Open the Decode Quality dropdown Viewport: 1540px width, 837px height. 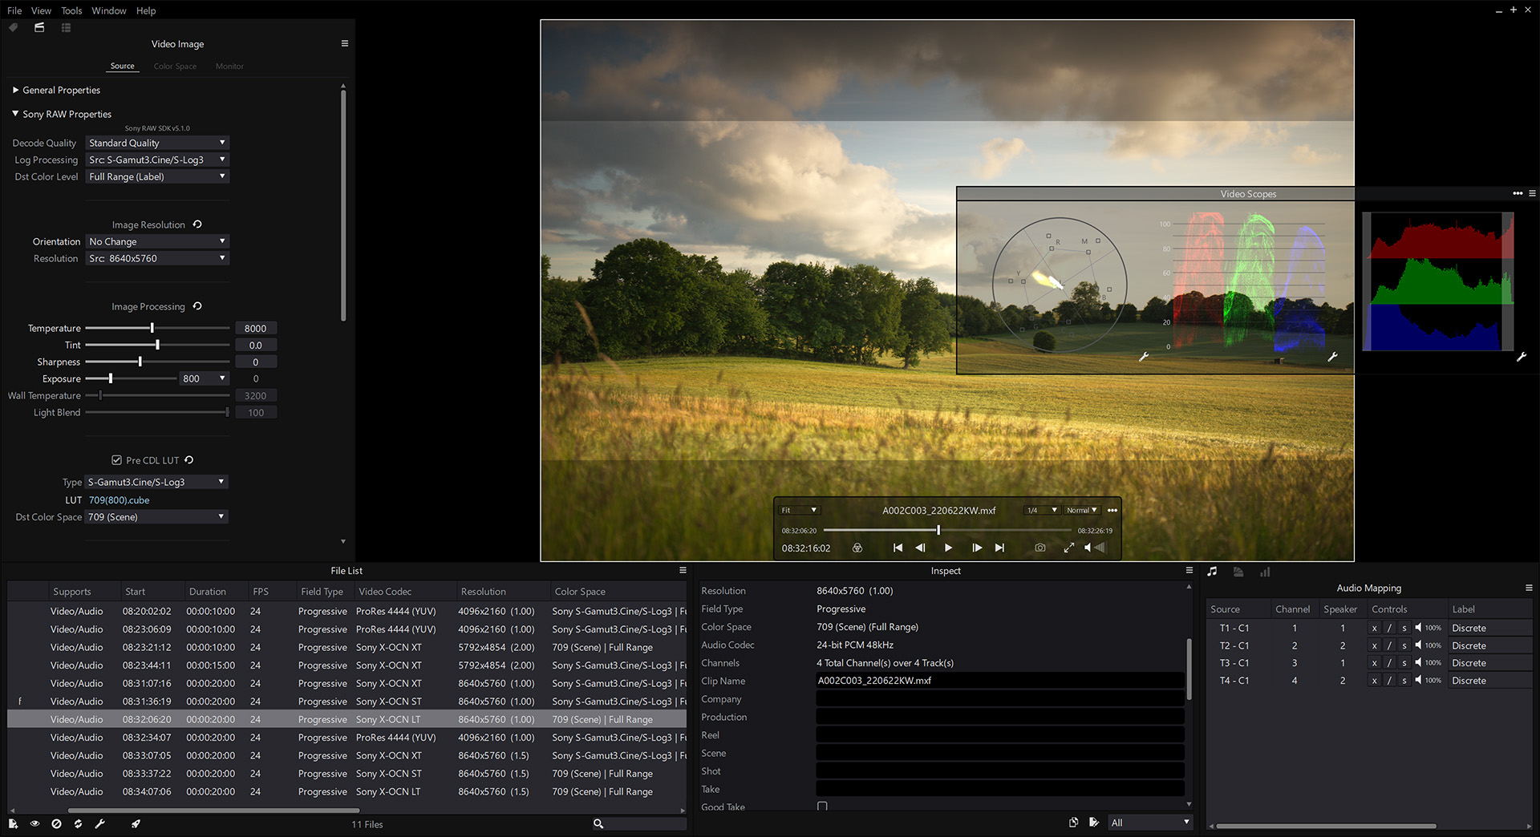click(157, 143)
